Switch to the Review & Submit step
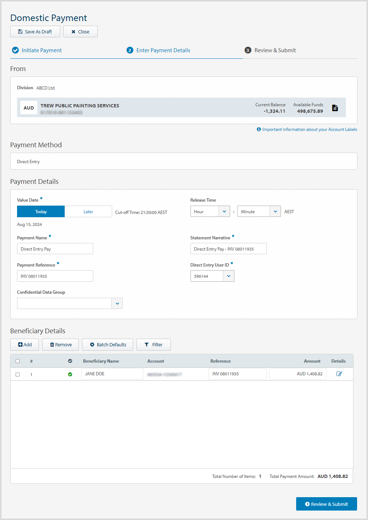Viewport: 368px width, 520px height. [275, 50]
